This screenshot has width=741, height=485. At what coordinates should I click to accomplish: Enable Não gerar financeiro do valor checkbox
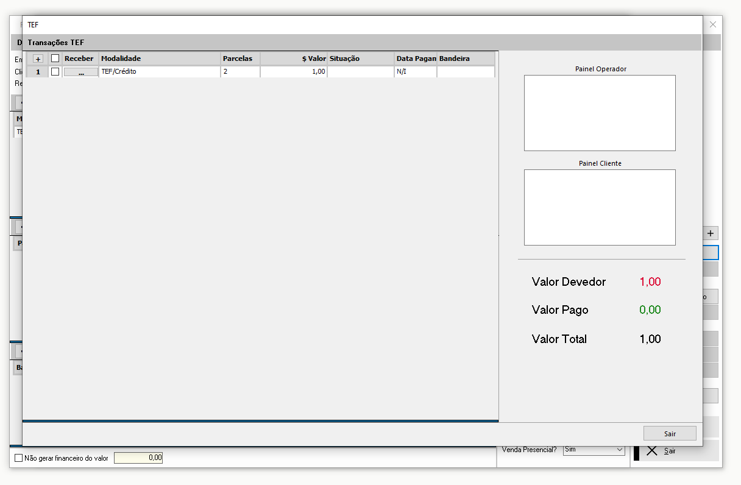click(x=18, y=458)
